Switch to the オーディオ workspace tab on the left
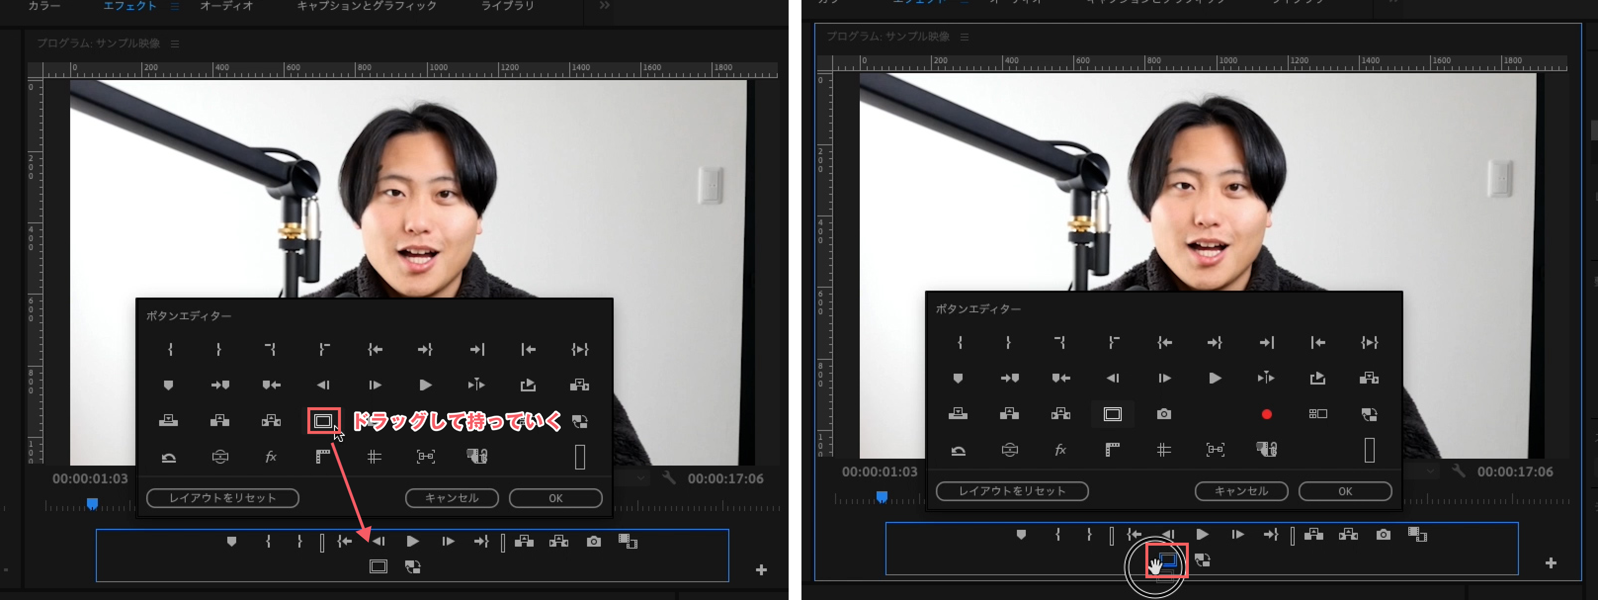This screenshot has width=1598, height=600. (x=226, y=5)
